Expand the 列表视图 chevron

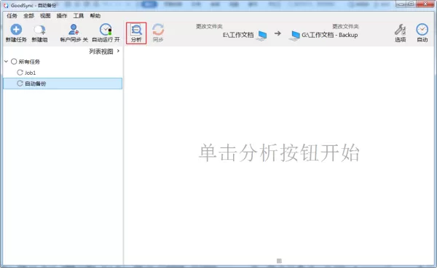pos(118,51)
